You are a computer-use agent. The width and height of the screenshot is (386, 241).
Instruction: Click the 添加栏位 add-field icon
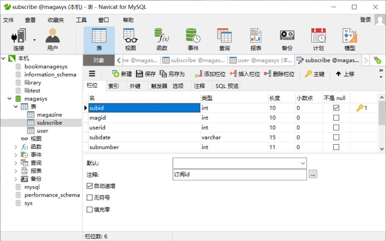[209, 74]
